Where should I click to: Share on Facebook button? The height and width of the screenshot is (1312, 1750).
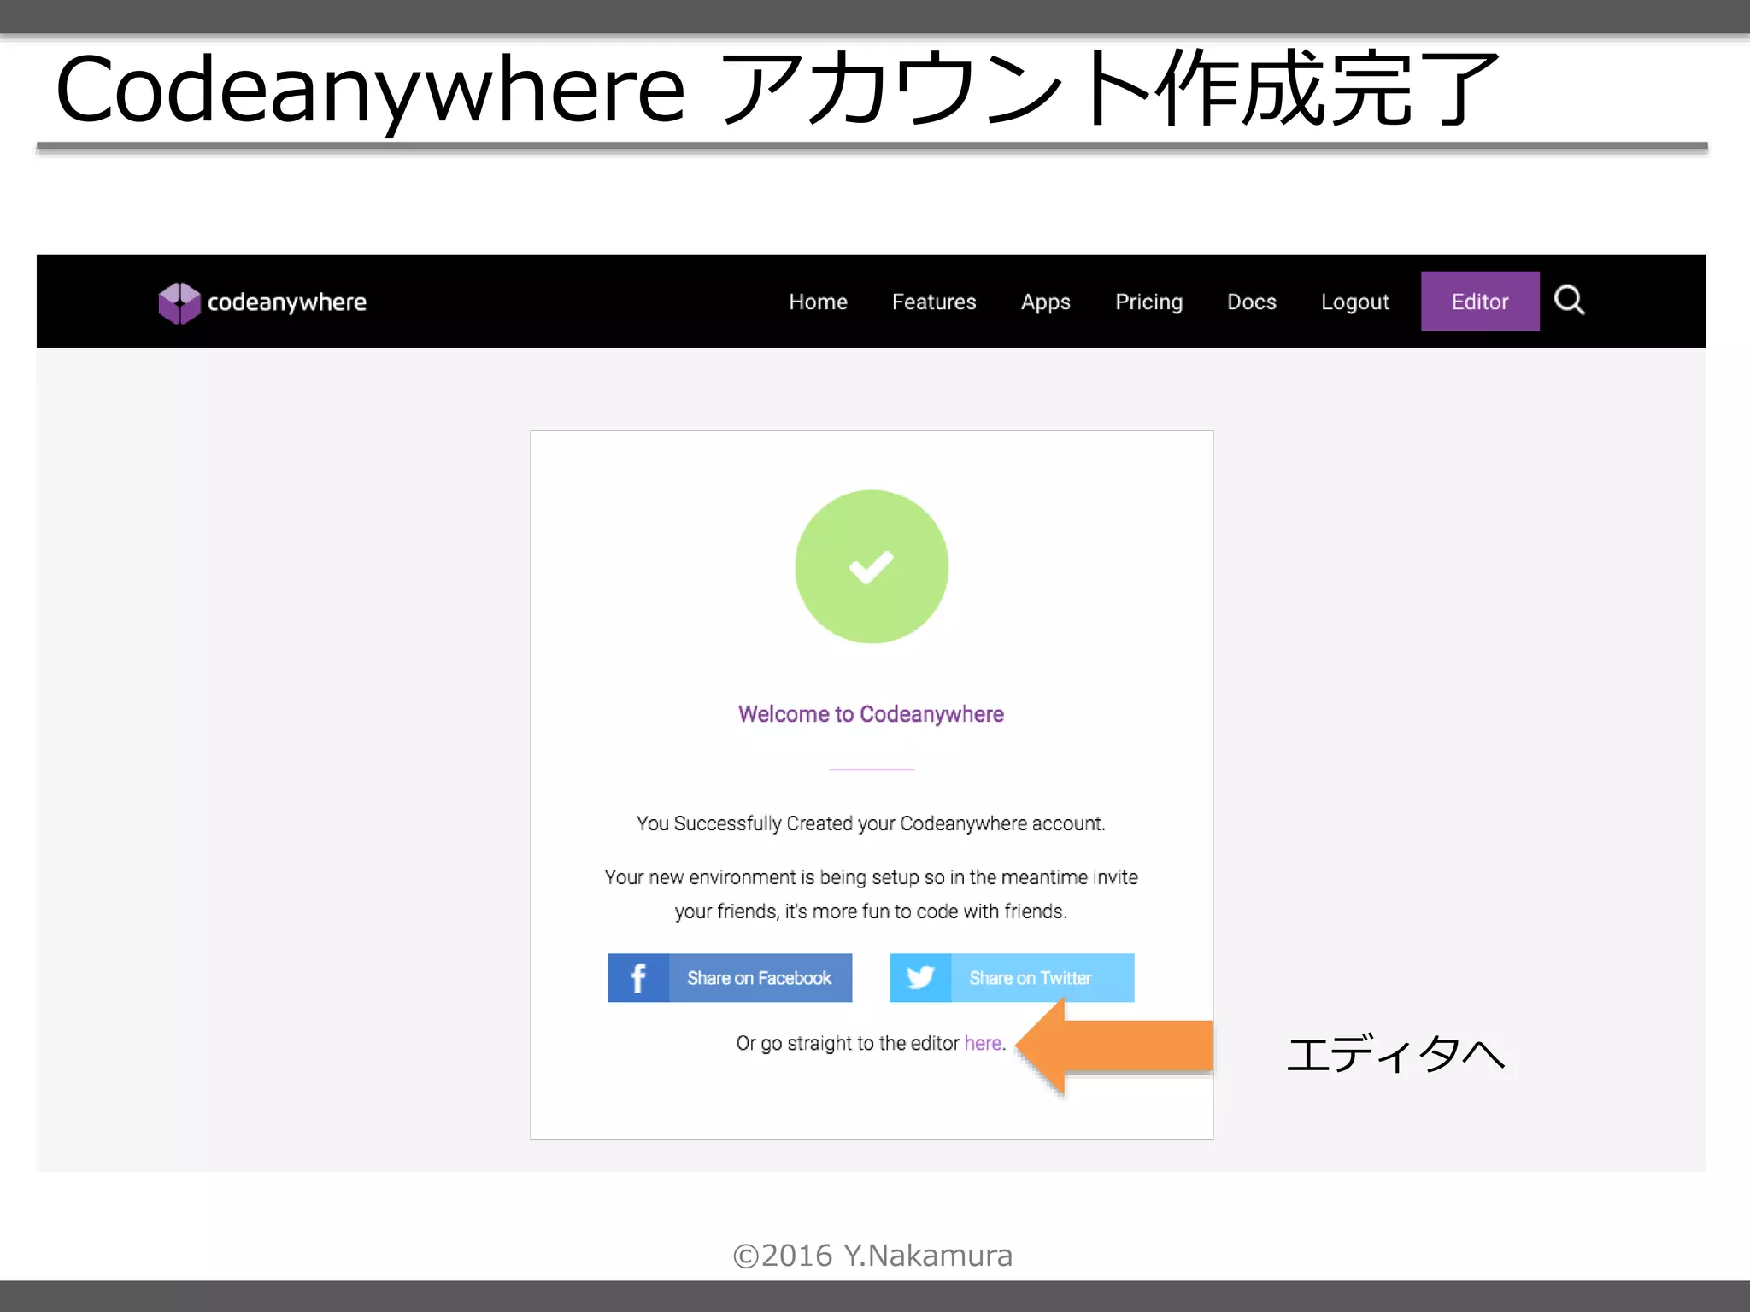pyautogui.click(x=730, y=977)
